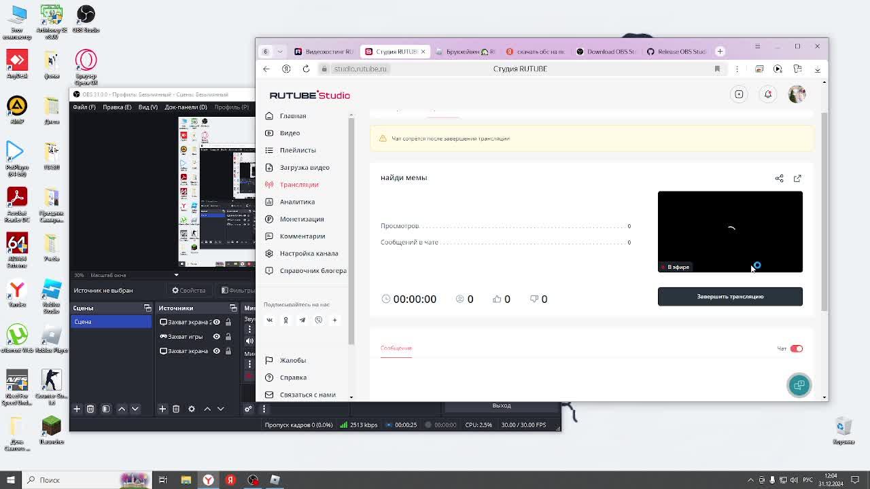Show hidden icons in the system tray
This screenshot has height=489, width=870.
[750, 480]
